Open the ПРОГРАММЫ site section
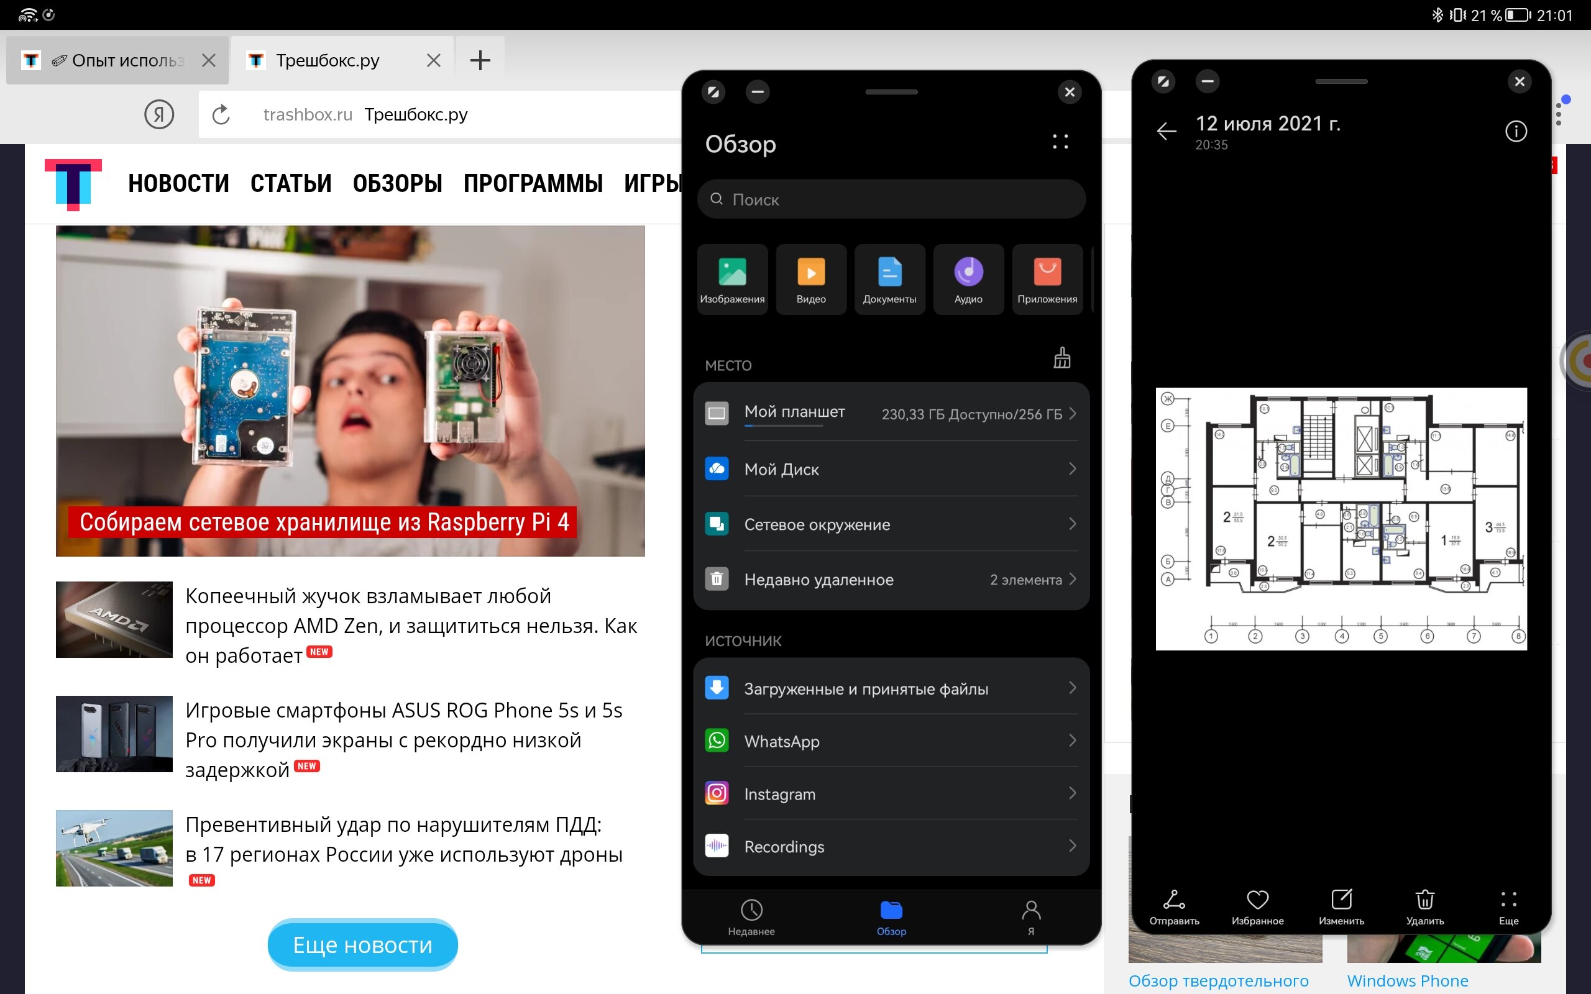 point(533,184)
